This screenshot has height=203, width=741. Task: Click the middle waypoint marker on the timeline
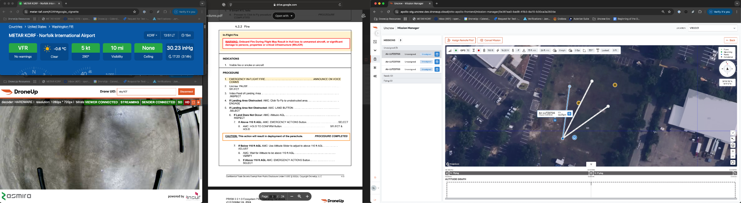[591, 173]
